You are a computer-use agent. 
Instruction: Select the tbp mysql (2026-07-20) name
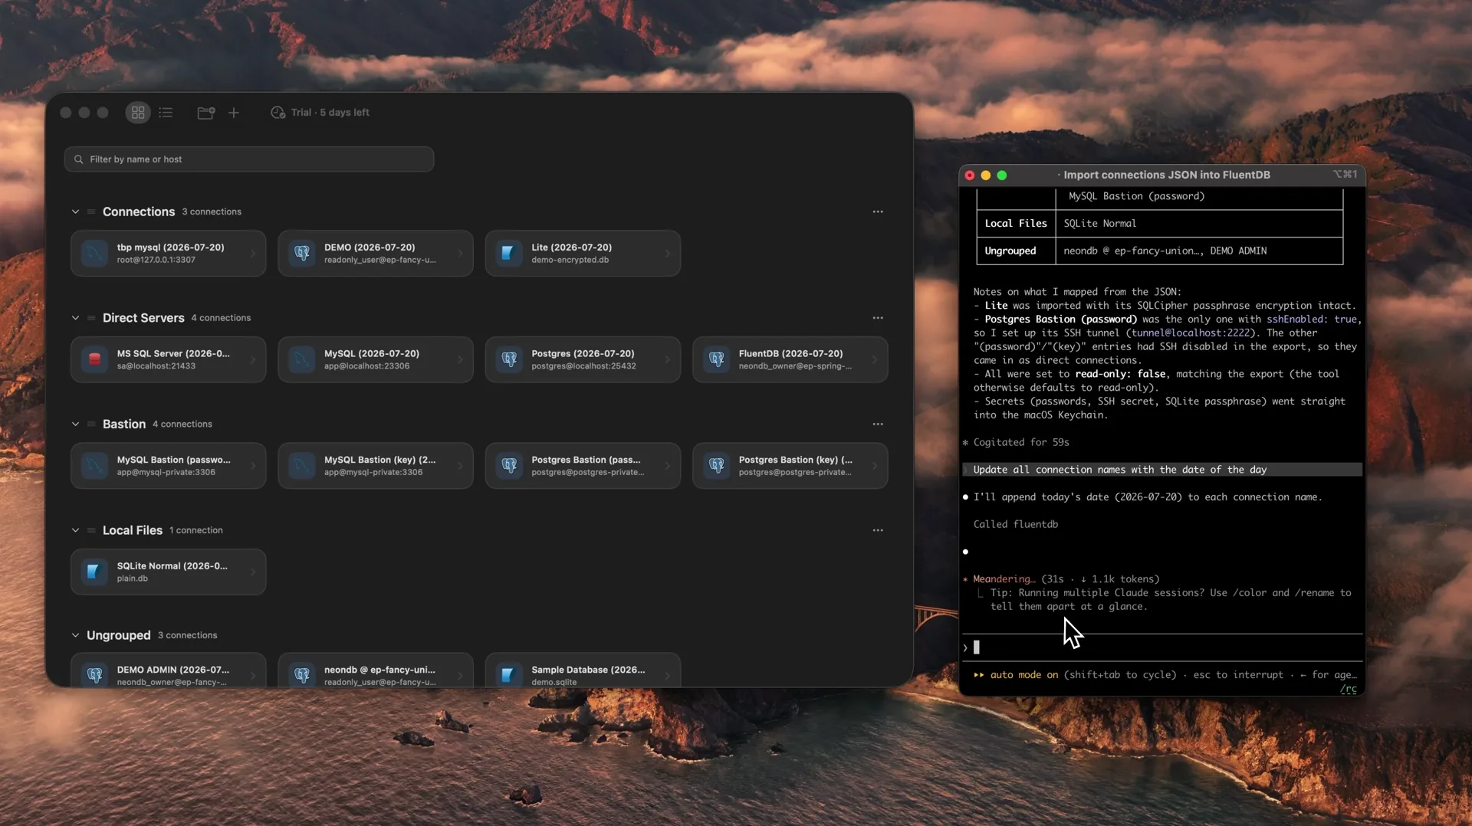click(170, 247)
